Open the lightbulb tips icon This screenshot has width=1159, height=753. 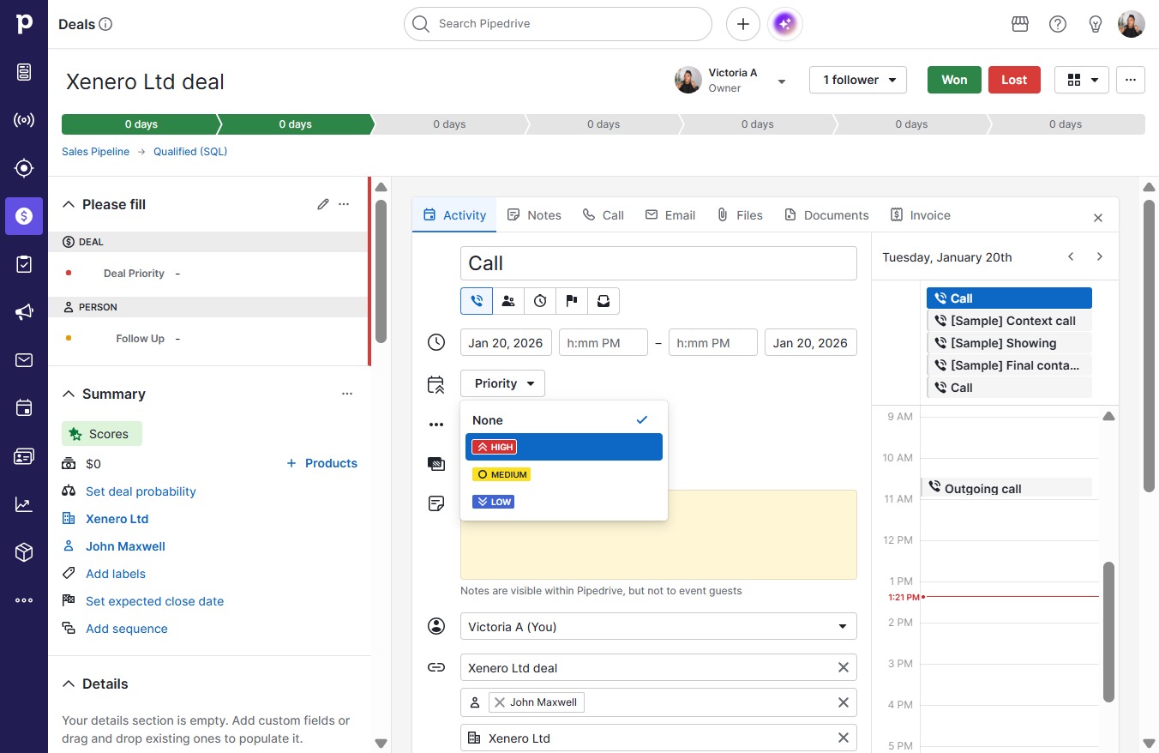(1096, 24)
